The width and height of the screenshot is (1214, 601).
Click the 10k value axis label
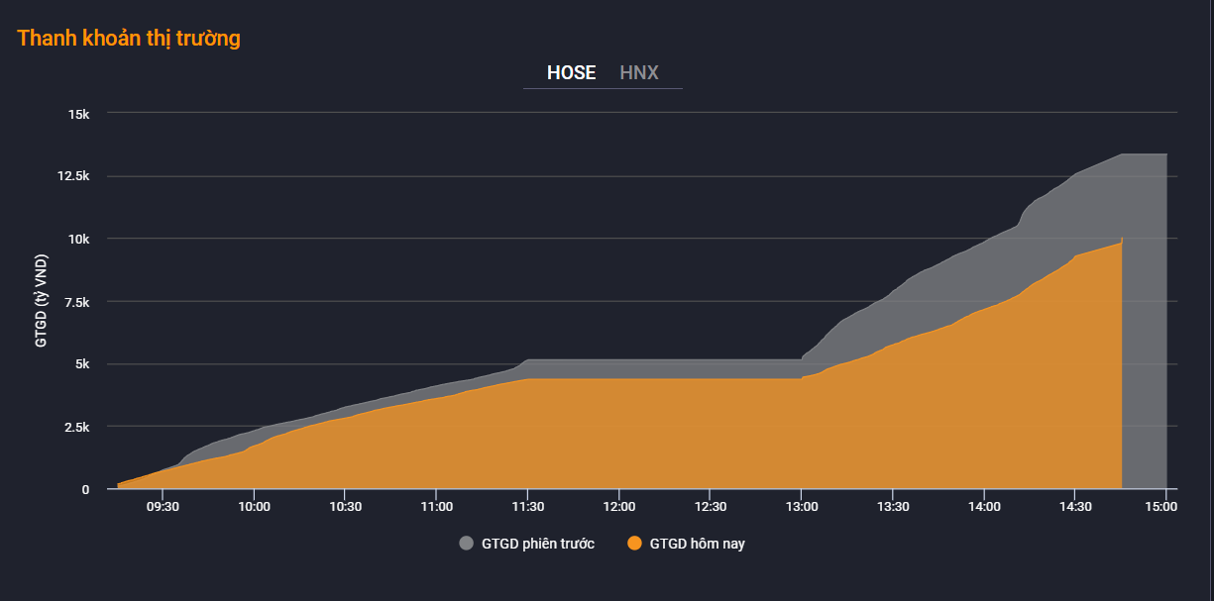coord(79,239)
